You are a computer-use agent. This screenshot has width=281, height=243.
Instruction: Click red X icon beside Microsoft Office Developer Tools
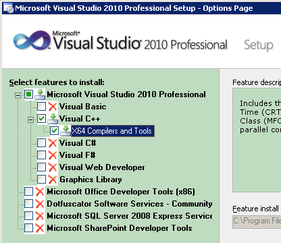40,192
